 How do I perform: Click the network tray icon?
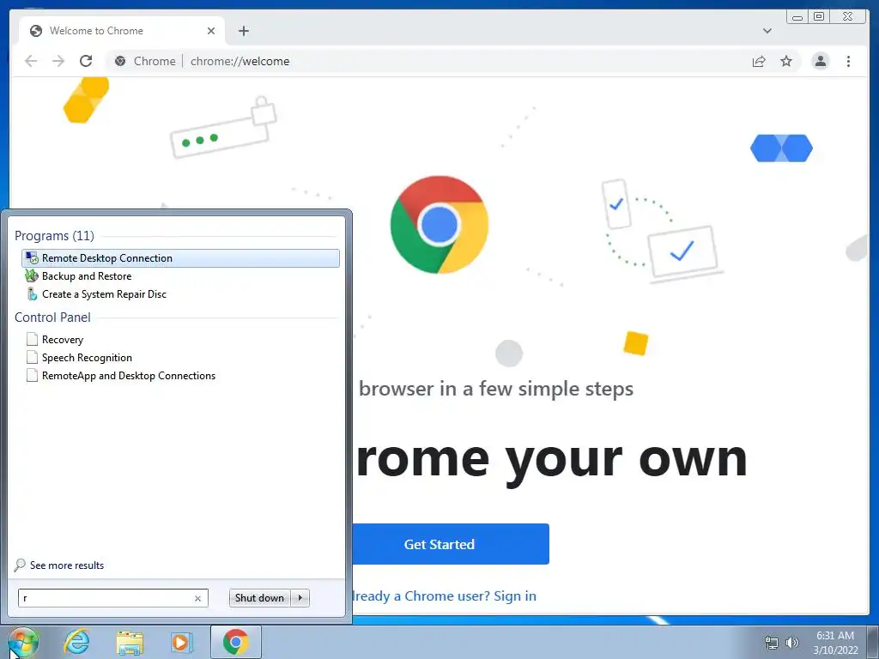tap(772, 643)
